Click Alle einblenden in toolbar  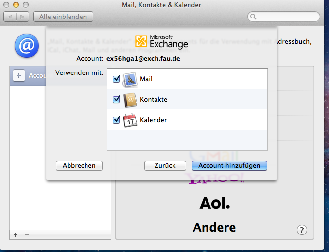(x=63, y=17)
